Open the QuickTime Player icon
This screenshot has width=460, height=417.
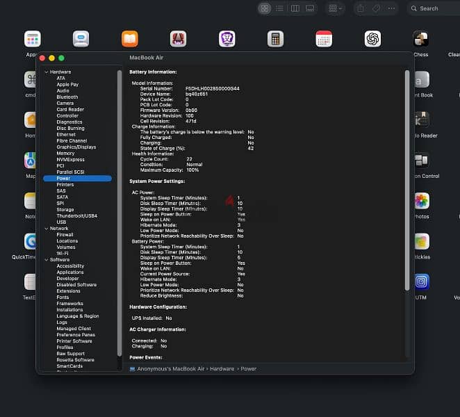(x=30, y=241)
